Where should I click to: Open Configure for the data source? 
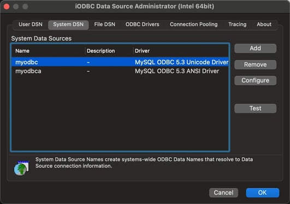[x=256, y=80]
